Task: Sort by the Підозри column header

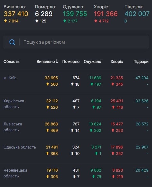Action: point(141,62)
